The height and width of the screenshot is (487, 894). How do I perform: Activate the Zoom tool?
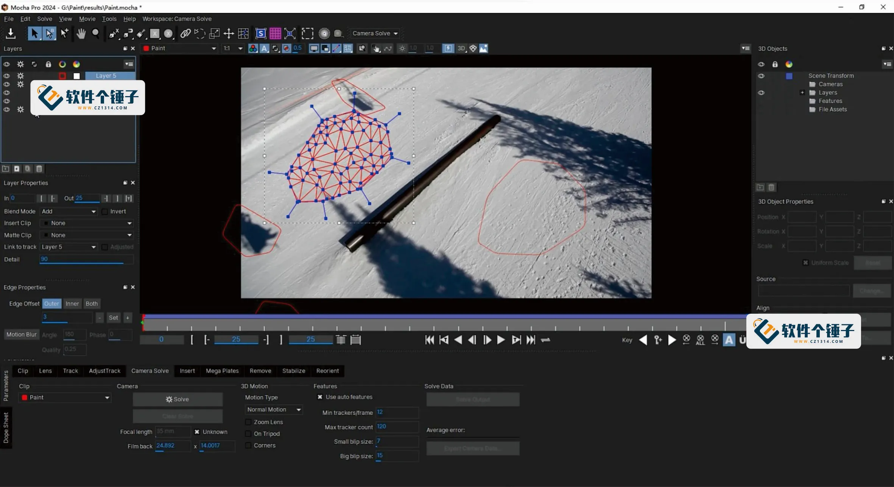click(96, 33)
